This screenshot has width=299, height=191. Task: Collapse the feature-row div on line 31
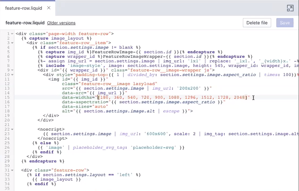click(x=12, y=170)
